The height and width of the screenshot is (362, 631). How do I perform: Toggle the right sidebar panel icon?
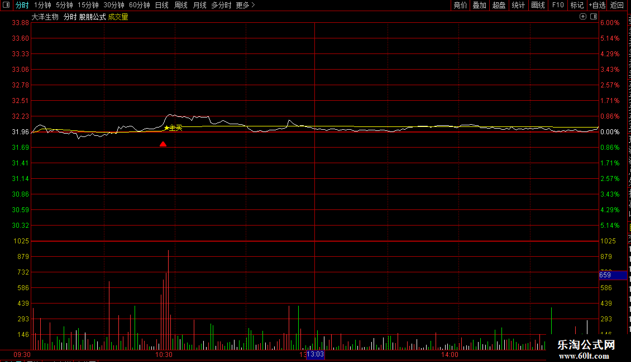tap(594, 17)
